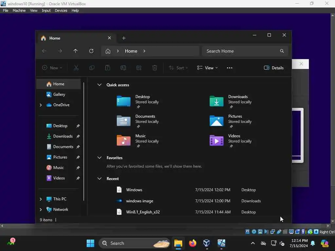Click the Cut toolbar icon
The width and height of the screenshot is (335, 251).
(76, 68)
